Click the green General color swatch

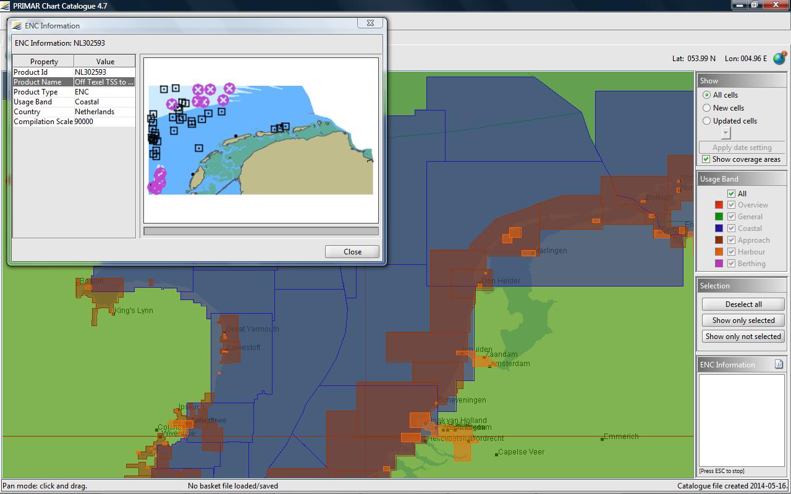(x=719, y=217)
